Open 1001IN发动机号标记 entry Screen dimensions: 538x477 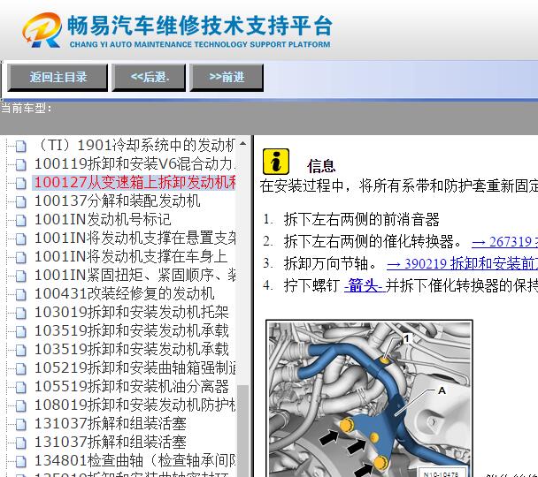pos(103,219)
